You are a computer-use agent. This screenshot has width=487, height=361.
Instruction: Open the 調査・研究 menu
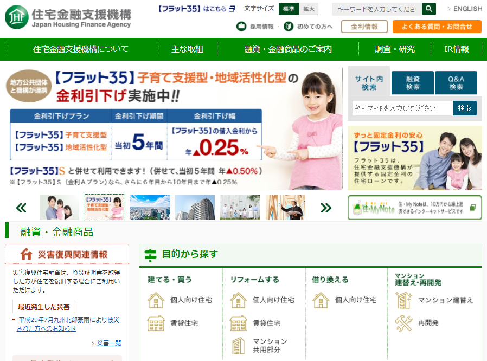395,49
